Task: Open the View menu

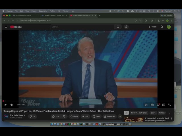Action: (x=27, y=11)
